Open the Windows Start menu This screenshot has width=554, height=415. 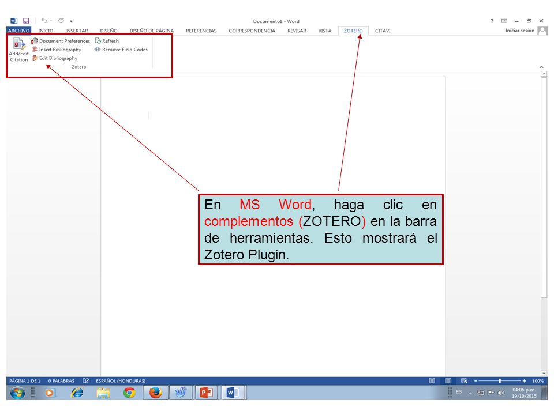pyautogui.click(x=18, y=393)
